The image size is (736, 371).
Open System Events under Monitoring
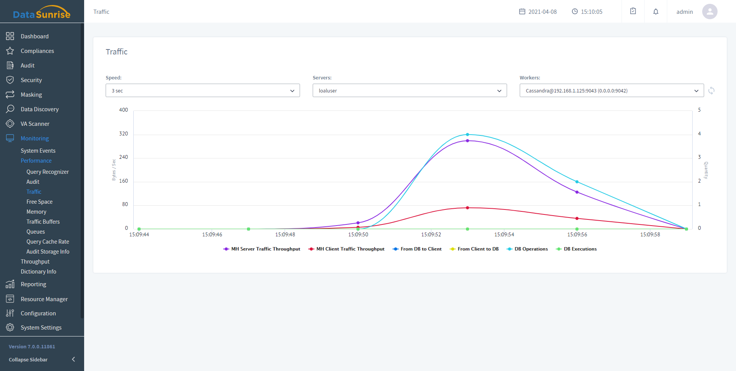(x=38, y=151)
